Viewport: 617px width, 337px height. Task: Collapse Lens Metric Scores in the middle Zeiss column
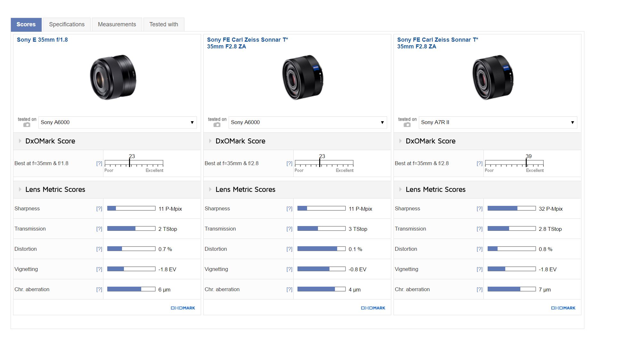tap(210, 190)
